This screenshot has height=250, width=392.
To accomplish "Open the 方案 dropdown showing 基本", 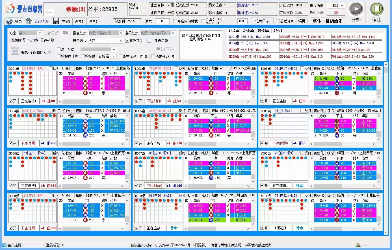I will pyautogui.click(x=30, y=33).
